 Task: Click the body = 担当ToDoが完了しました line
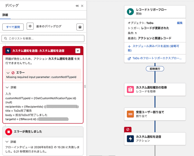click(x=26, y=115)
